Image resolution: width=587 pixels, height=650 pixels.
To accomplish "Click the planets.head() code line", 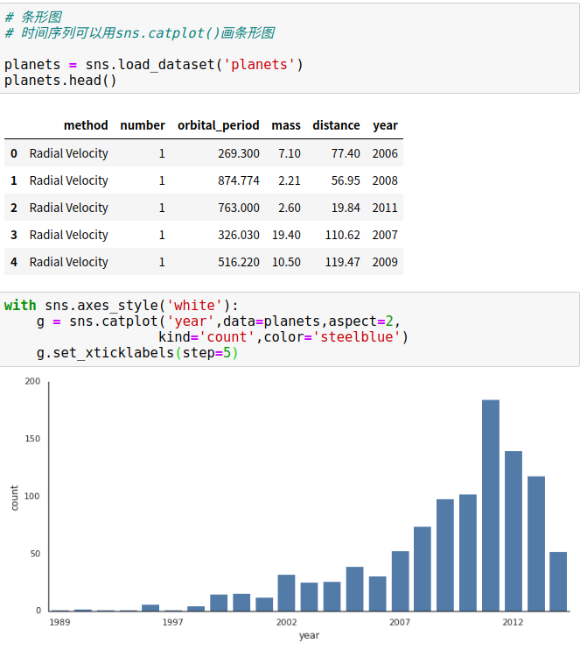I will tap(60, 80).
